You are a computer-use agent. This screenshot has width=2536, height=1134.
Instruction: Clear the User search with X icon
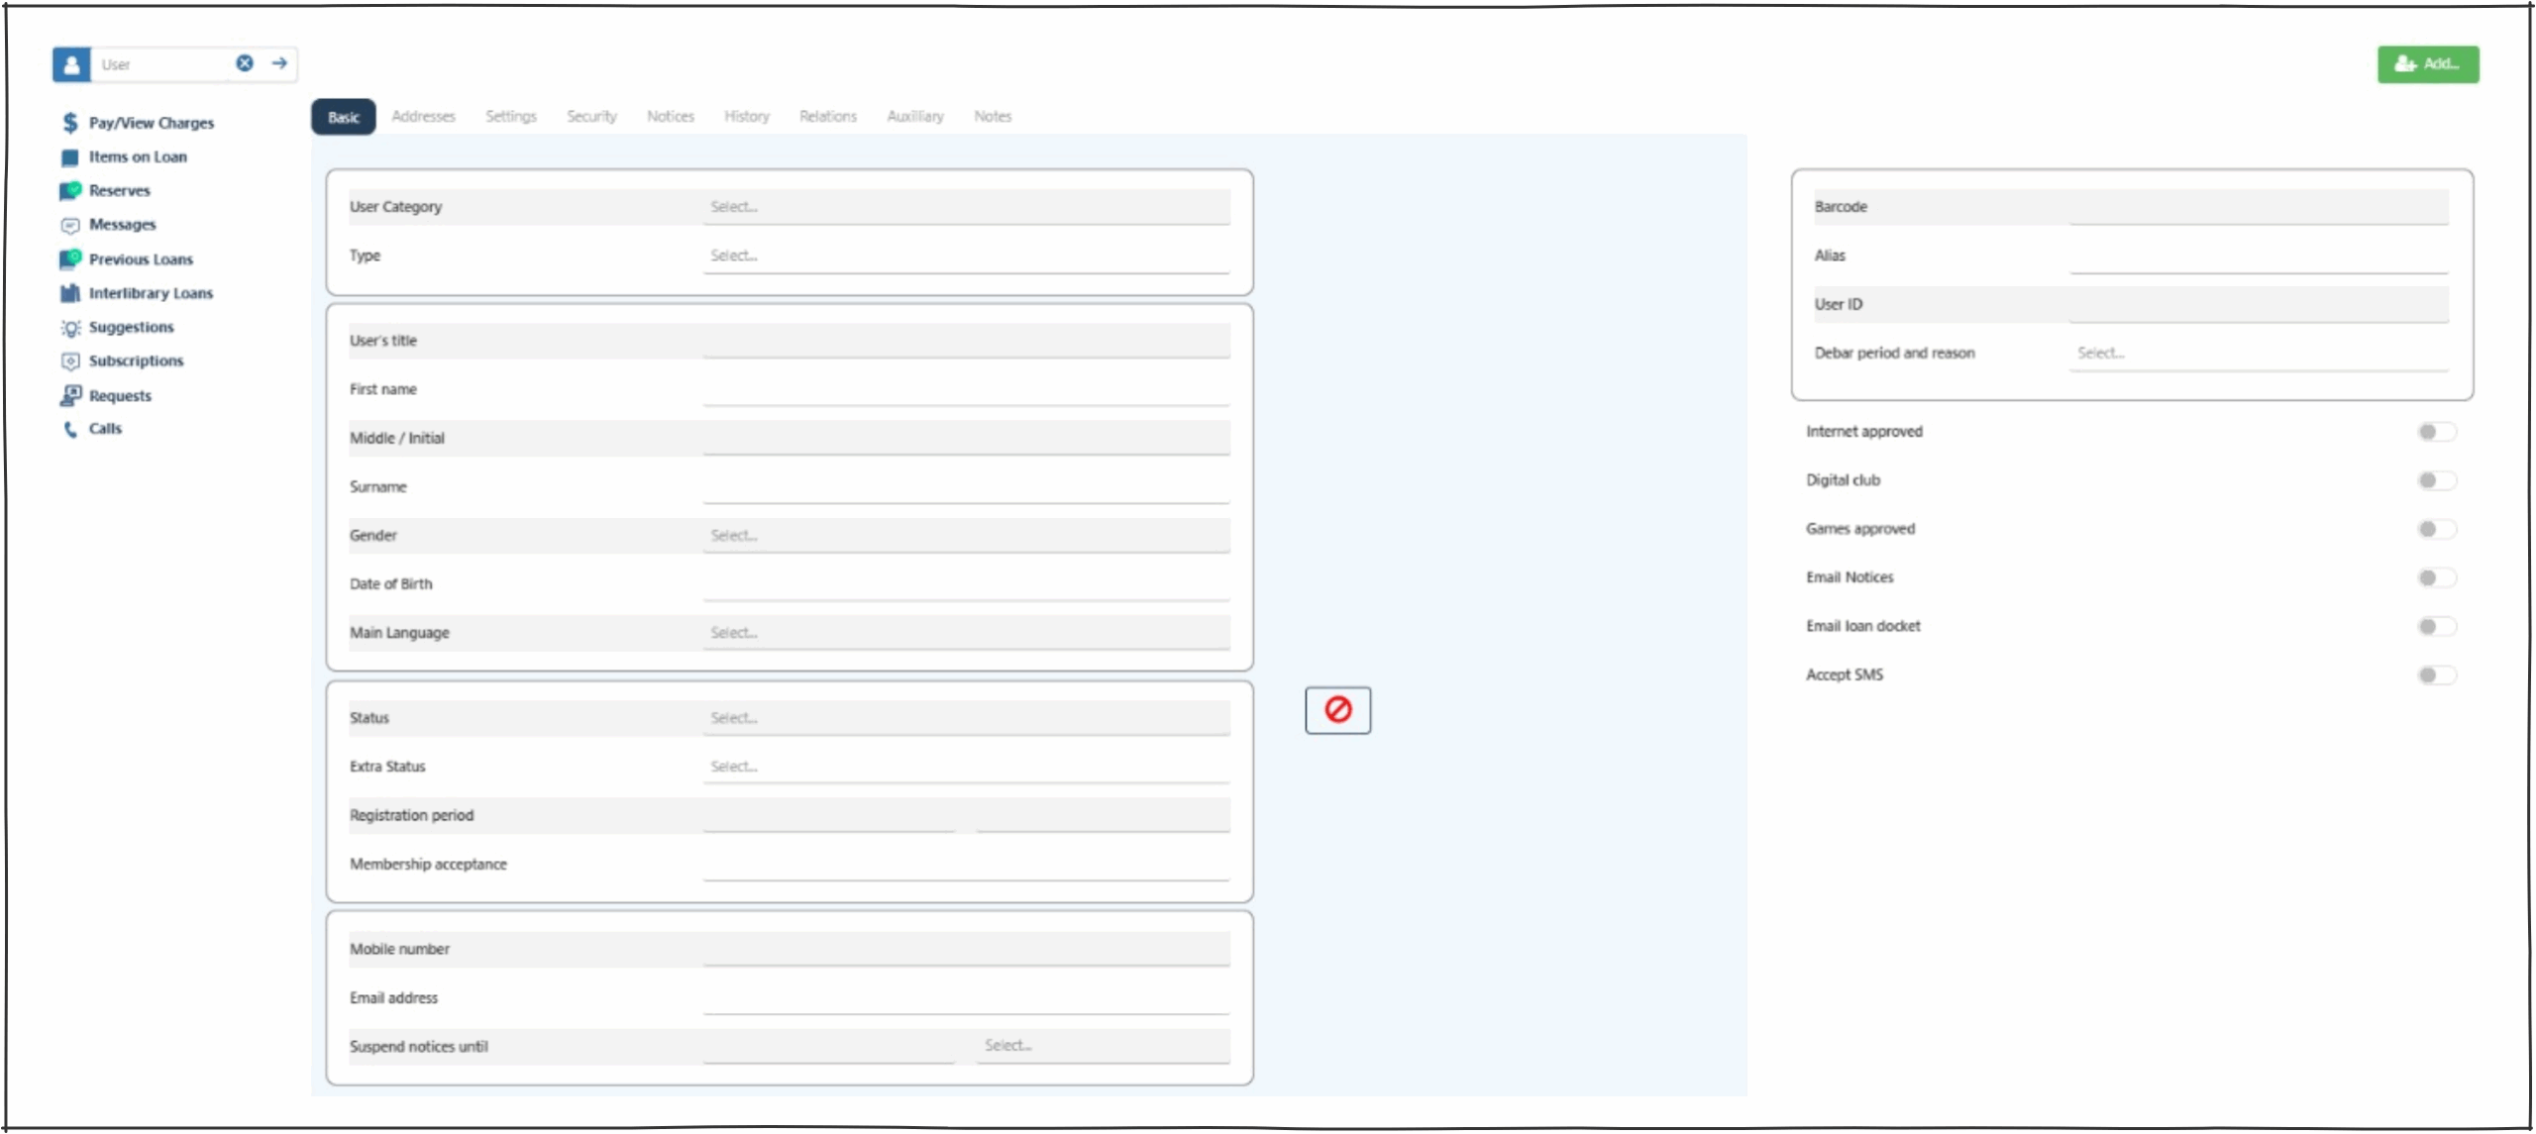pyautogui.click(x=245, y=63)
